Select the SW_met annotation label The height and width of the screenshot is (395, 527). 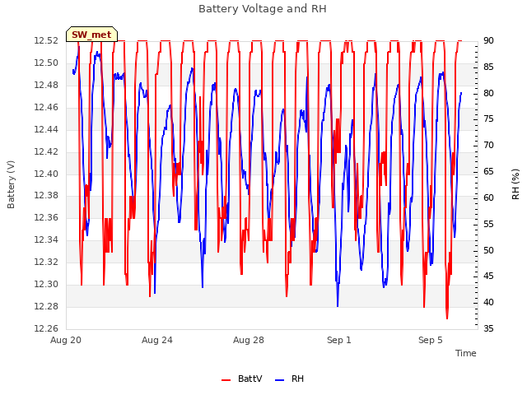pos(91,35)
